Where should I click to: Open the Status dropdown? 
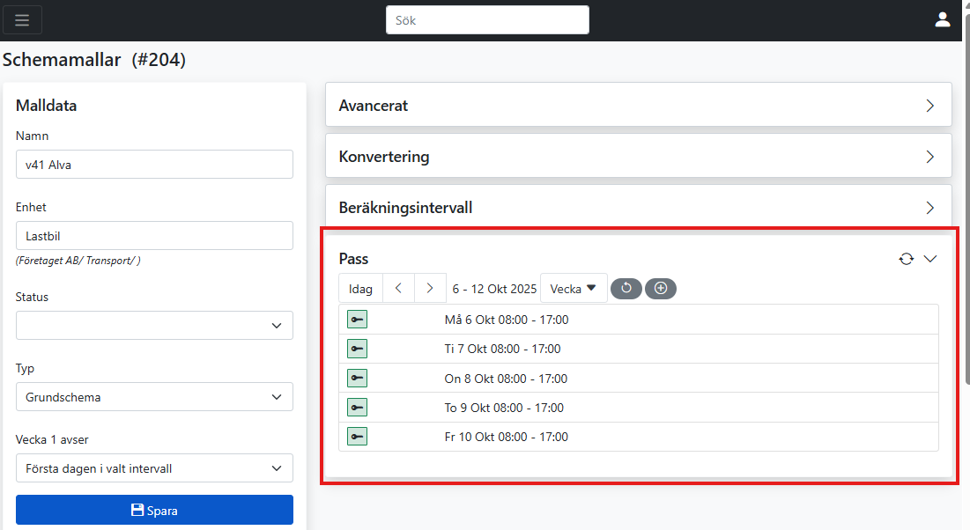click(154, 325)
